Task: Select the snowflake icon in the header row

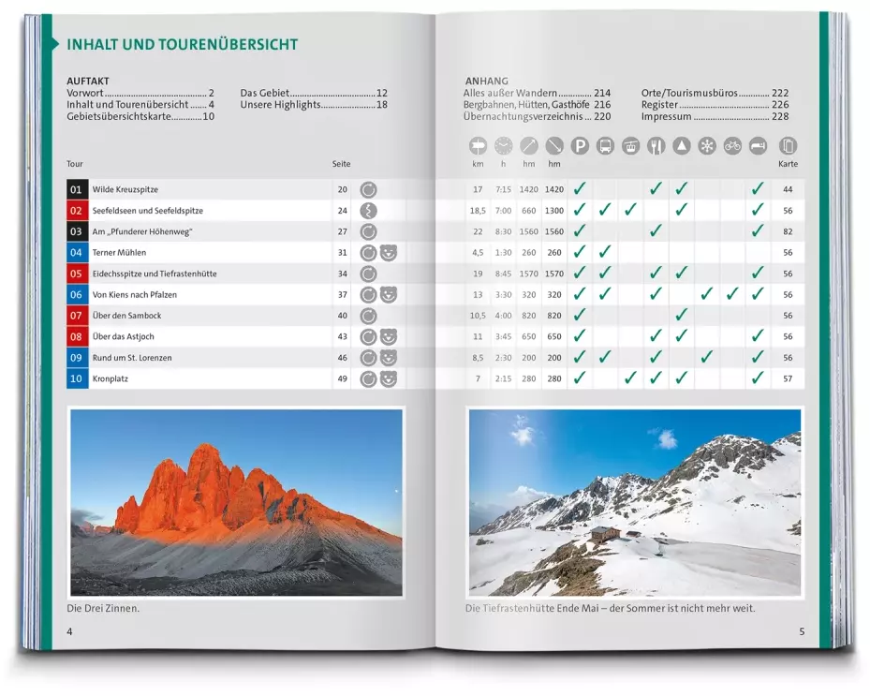Action: [x=707, y=146]
